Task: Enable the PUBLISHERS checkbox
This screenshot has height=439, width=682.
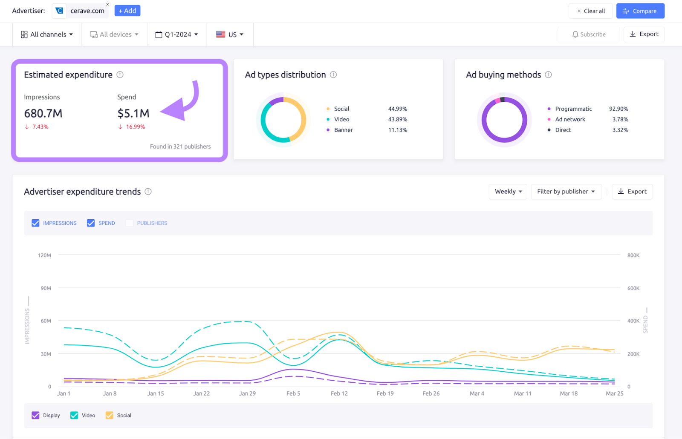Action: point(129,223)
